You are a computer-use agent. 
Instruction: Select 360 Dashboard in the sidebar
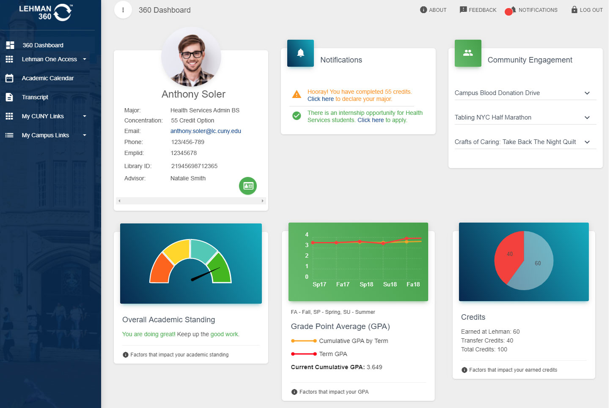tap(43, 45)
